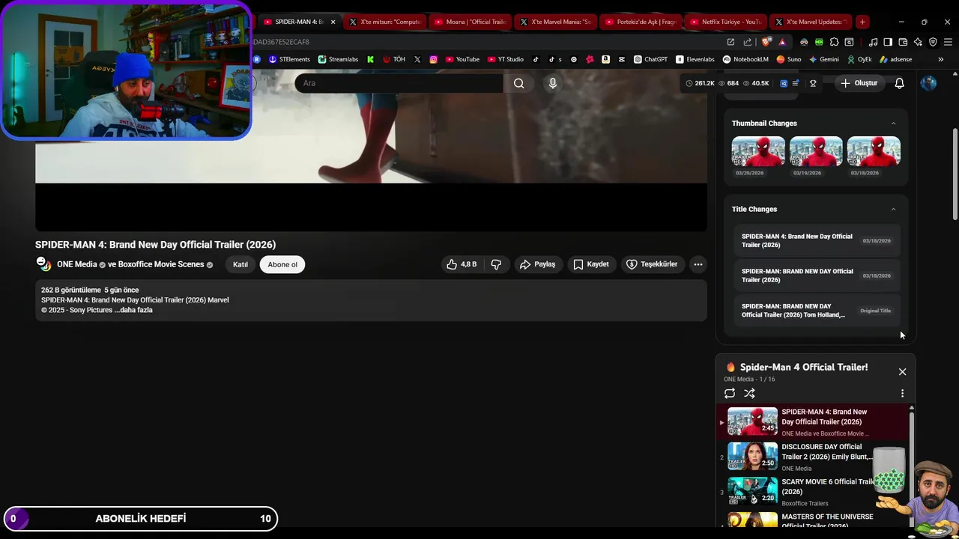
Task: Open YouTube notifications bell
Action: coord(900,83)
